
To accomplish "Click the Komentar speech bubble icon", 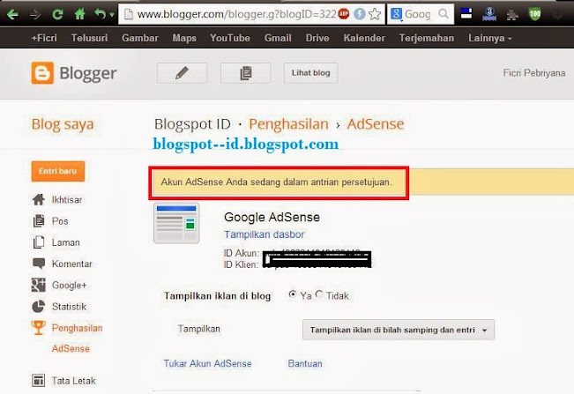I will [x=39, y=264].
